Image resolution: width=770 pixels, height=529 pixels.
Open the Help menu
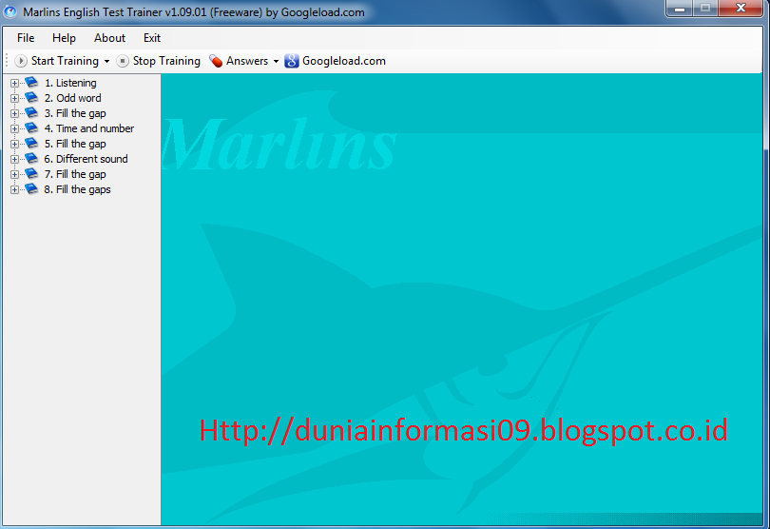point(64,38)
